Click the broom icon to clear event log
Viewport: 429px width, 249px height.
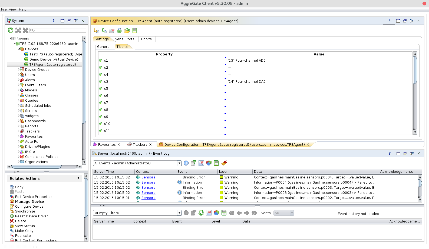click(224, 163)
